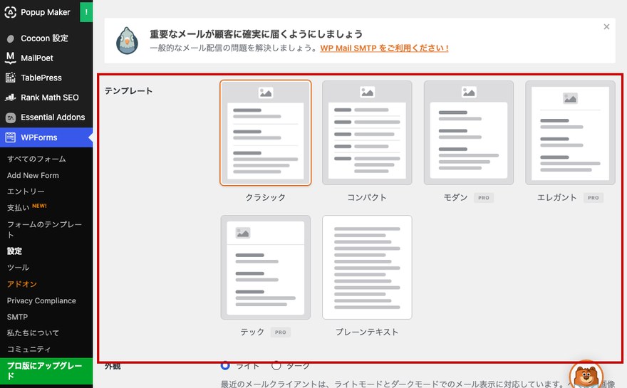Dismiss the WP Mail SMTP notice
The width and height of the screenshot is (627, 388).
[606, 27]
